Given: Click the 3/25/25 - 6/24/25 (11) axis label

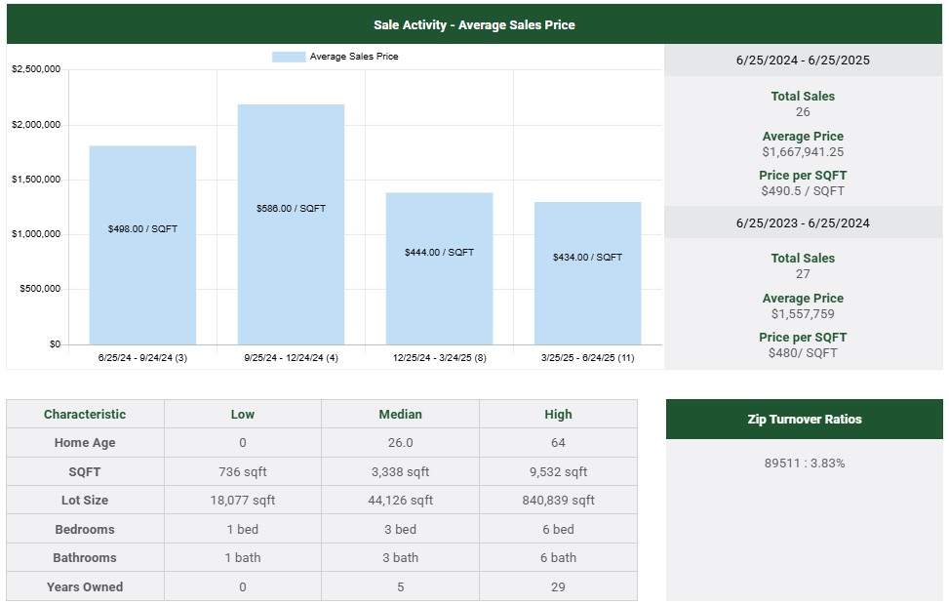Looking at the screenshot, I should (x=587, y=358).
